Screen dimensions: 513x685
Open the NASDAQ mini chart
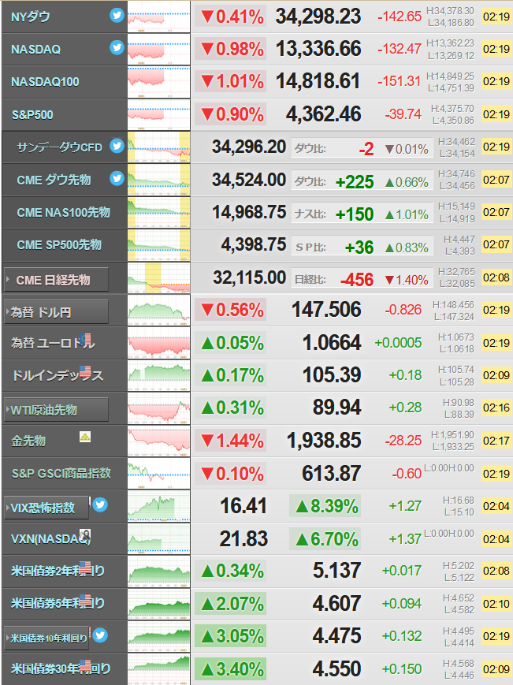coord(159,50)
